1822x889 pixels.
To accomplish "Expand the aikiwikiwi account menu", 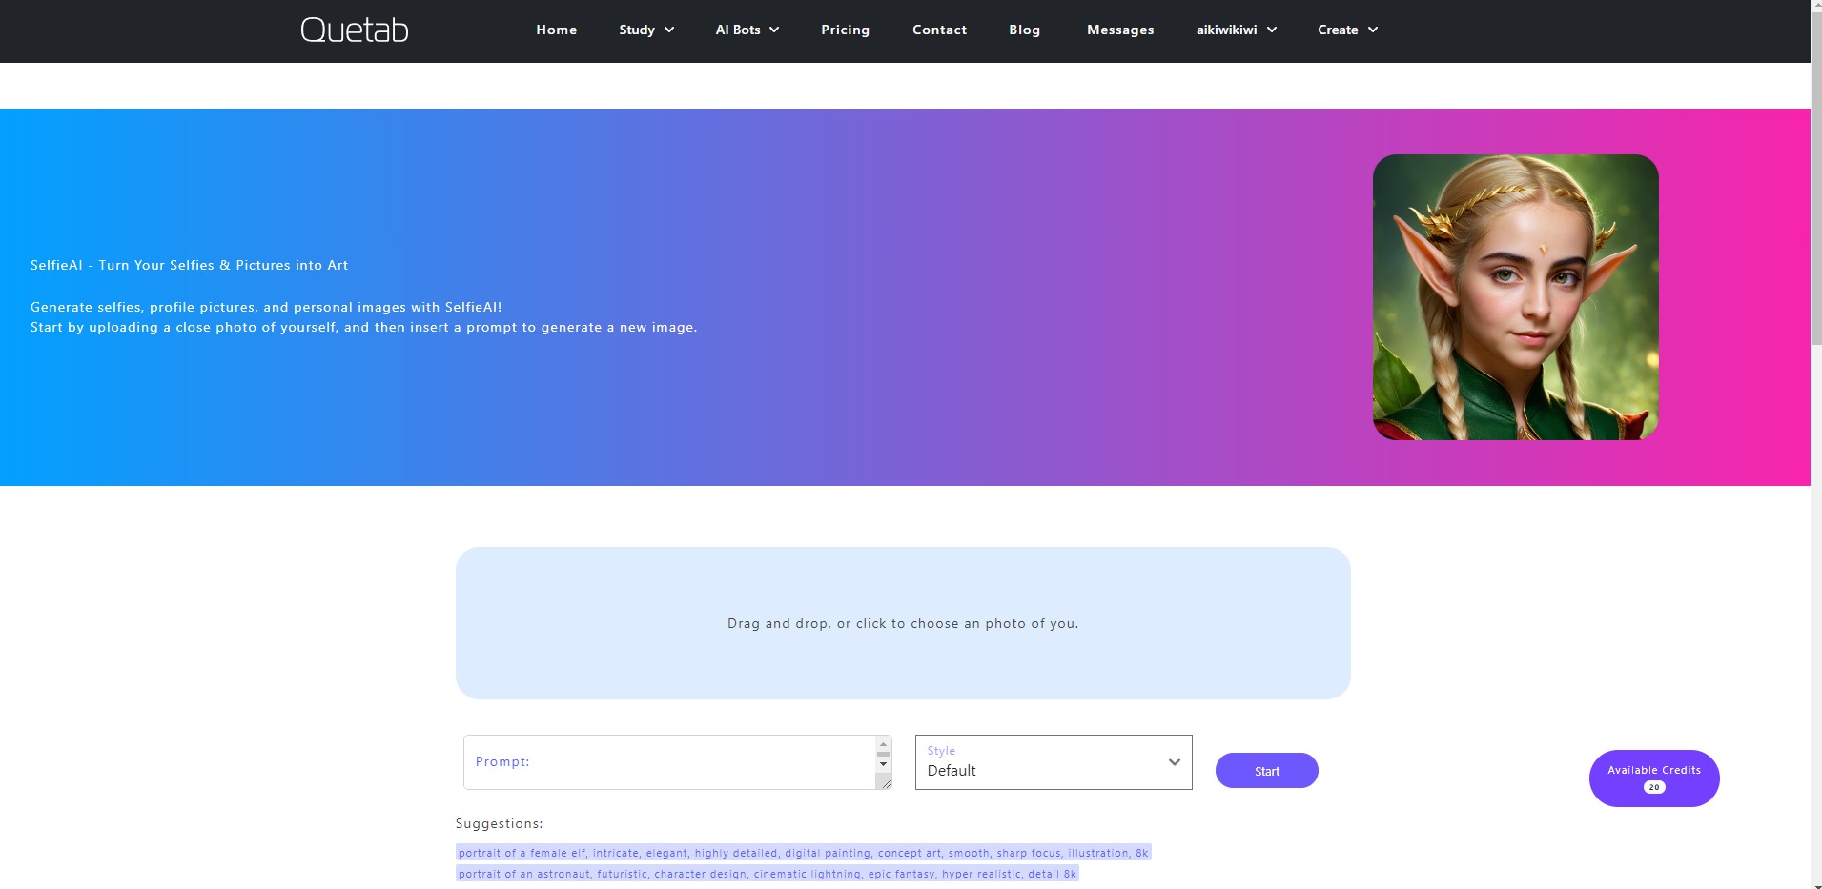I will [1237, 30].
